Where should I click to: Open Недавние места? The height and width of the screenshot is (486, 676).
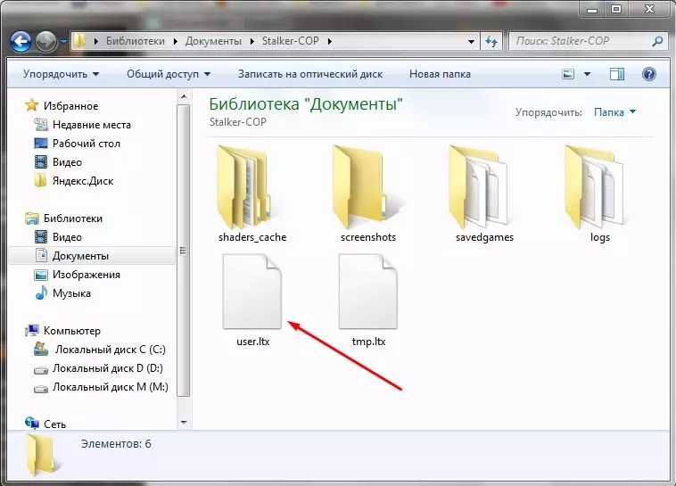(91, 125)
